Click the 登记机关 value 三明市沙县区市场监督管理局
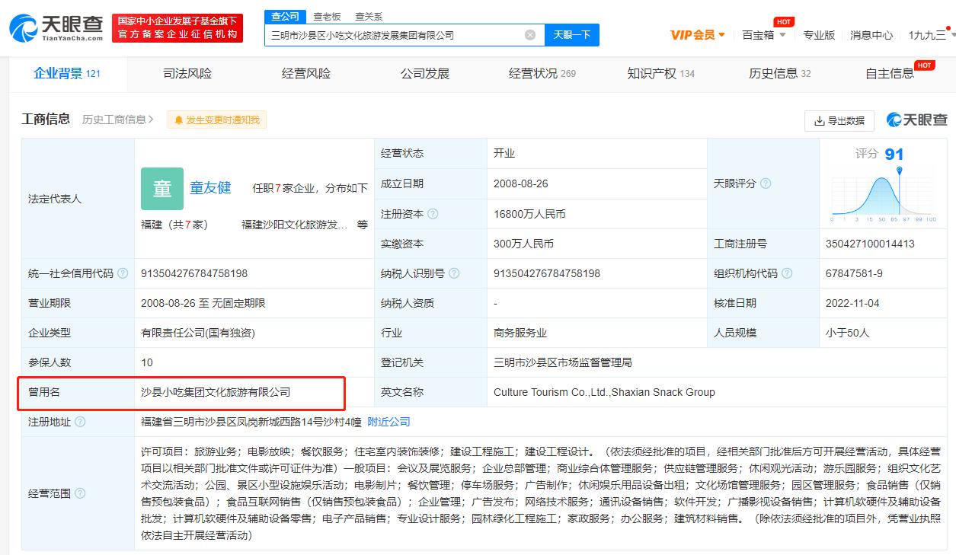Viewport: 956px width, 555px height. tap(563, 362)
